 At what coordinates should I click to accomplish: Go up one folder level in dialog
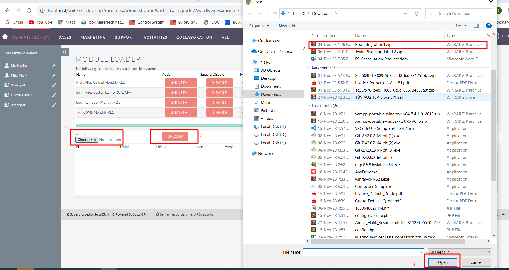point(275,14)
